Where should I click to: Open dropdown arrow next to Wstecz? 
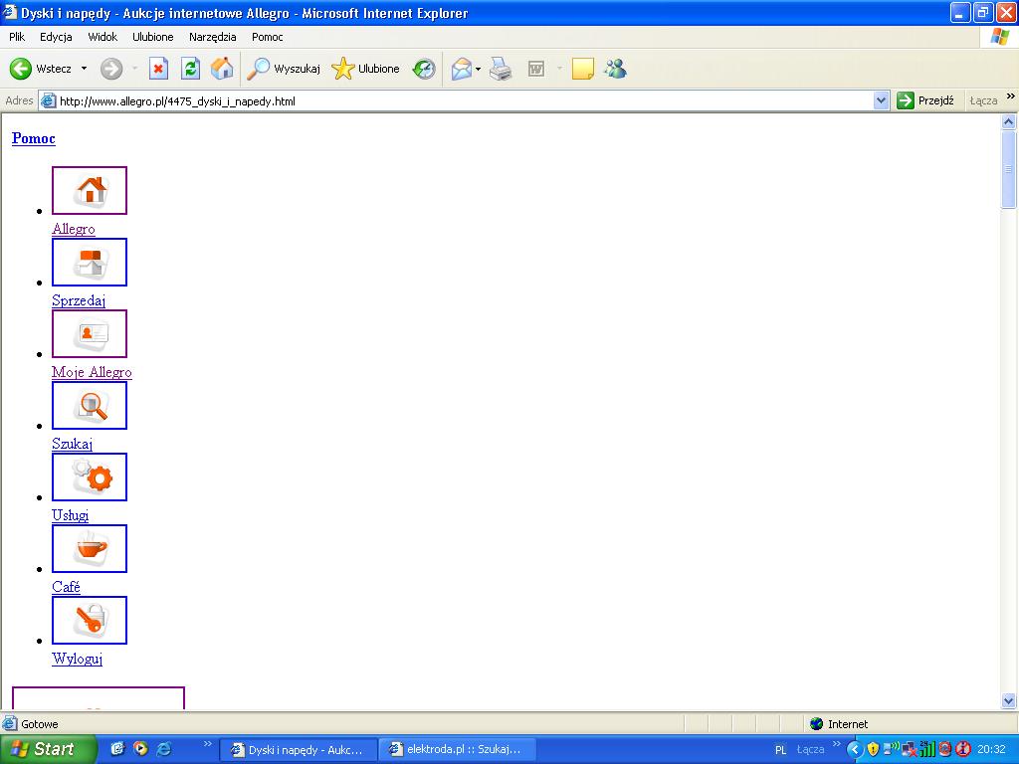[x=84, y=69]
